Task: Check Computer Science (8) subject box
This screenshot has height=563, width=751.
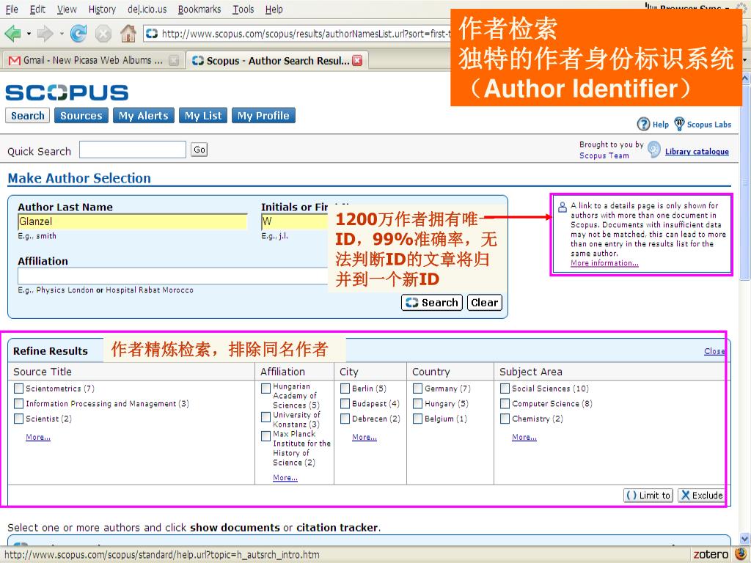Action: click(x=505, y=404)
